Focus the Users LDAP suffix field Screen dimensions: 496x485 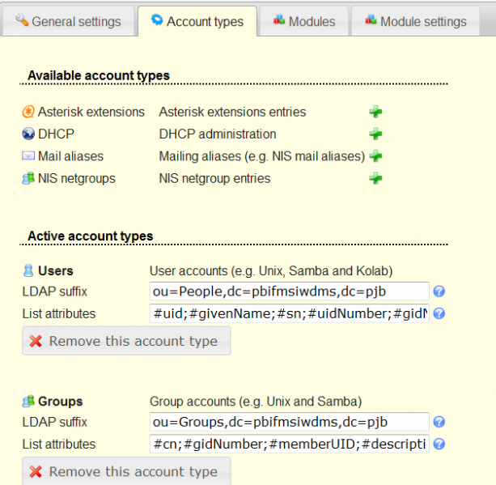[289, 291]
